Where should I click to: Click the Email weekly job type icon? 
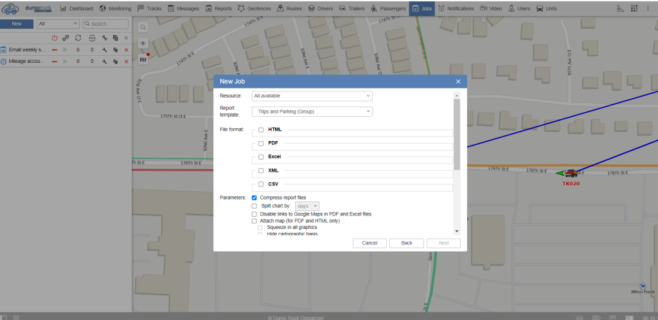(x=4, y=50)
